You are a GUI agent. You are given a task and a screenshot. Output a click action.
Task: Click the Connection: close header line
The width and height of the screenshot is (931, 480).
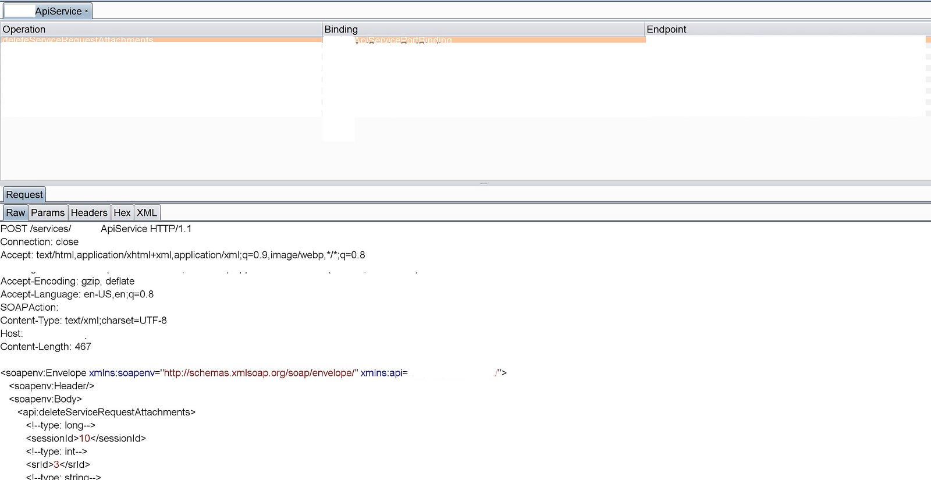(x=40, y=242)
